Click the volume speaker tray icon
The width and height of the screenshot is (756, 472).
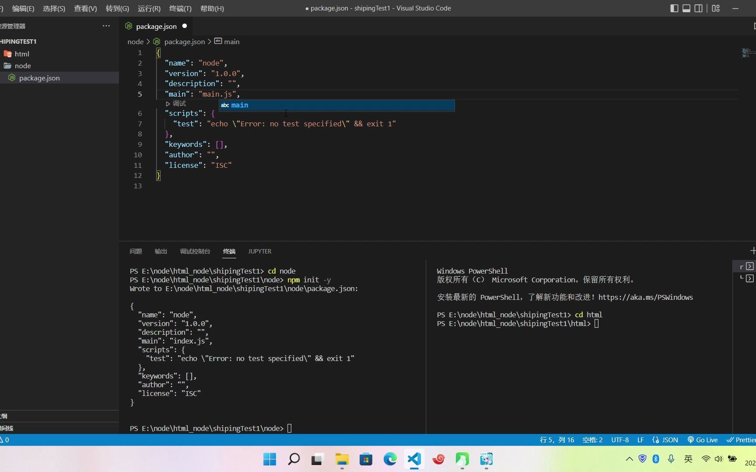coord(718,459)
